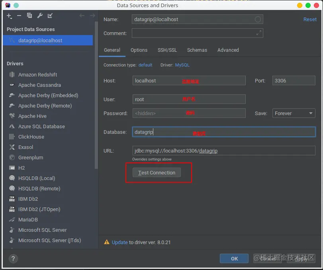Screen dimensions: 323x270
Task: Open SSH/SSL tab
Action: (167, 50)
